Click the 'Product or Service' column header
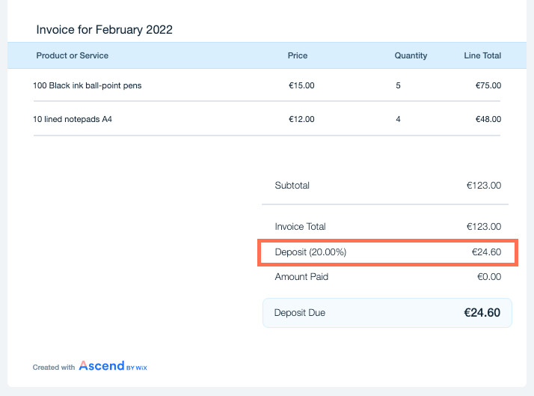 tap(73, 55)
